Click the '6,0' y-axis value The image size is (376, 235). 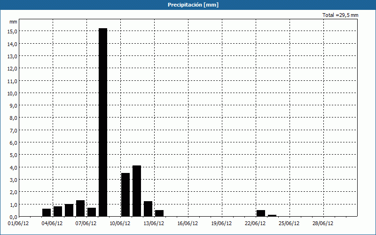13,143
